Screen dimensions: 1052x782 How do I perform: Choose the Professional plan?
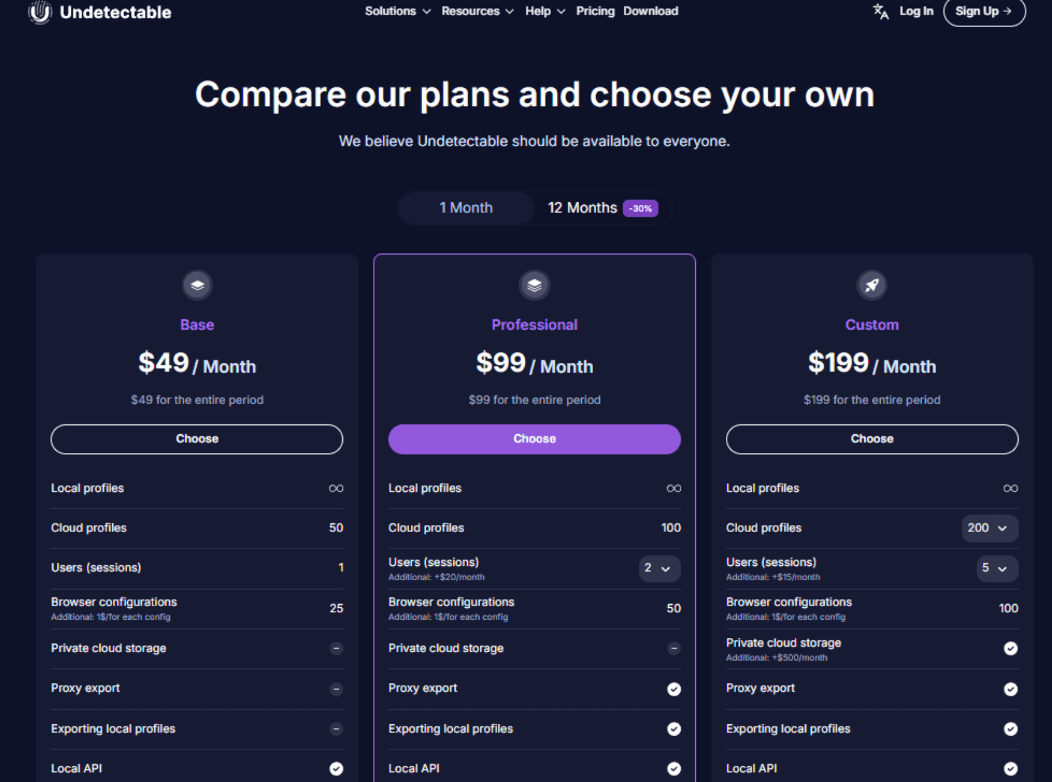[534, 439]
